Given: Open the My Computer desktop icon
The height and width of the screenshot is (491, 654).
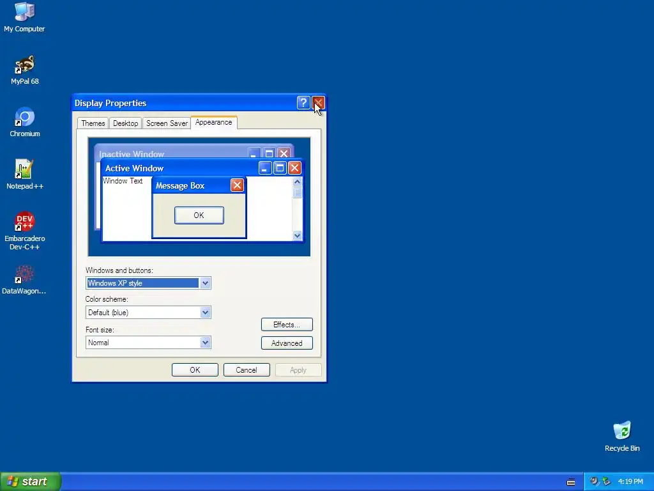Looking at the screenshot, I should click(x=25, y=17).
